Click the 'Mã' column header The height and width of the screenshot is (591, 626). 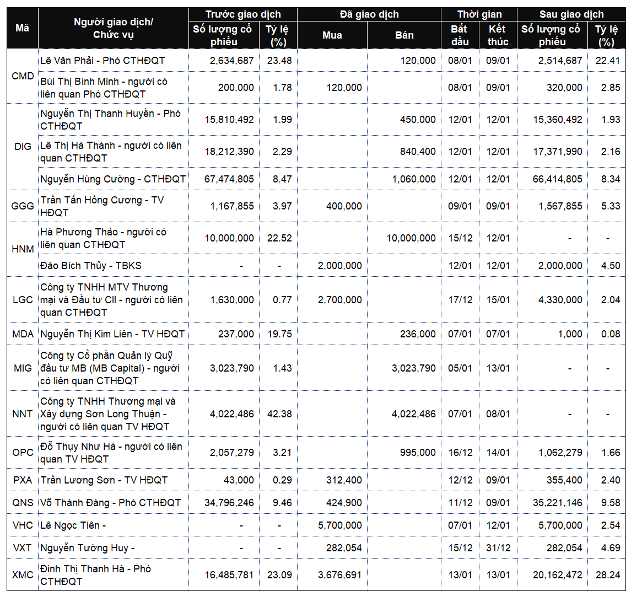22,28
